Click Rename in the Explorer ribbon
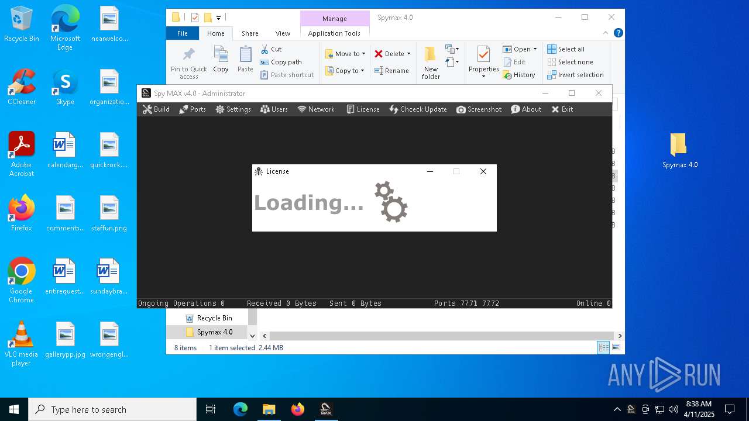Image resolution: width=749 pixels, height=421 pixels. 391,71
